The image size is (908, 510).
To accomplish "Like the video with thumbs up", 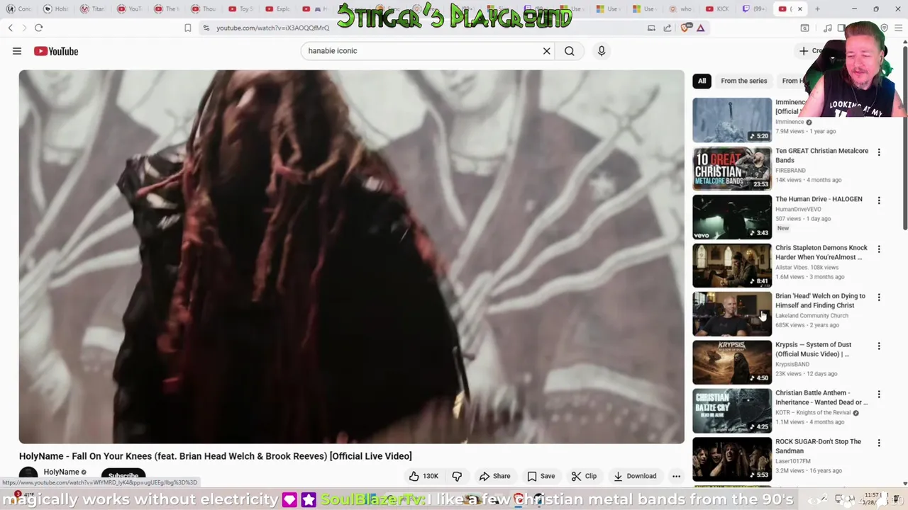I will pos(423,476).
